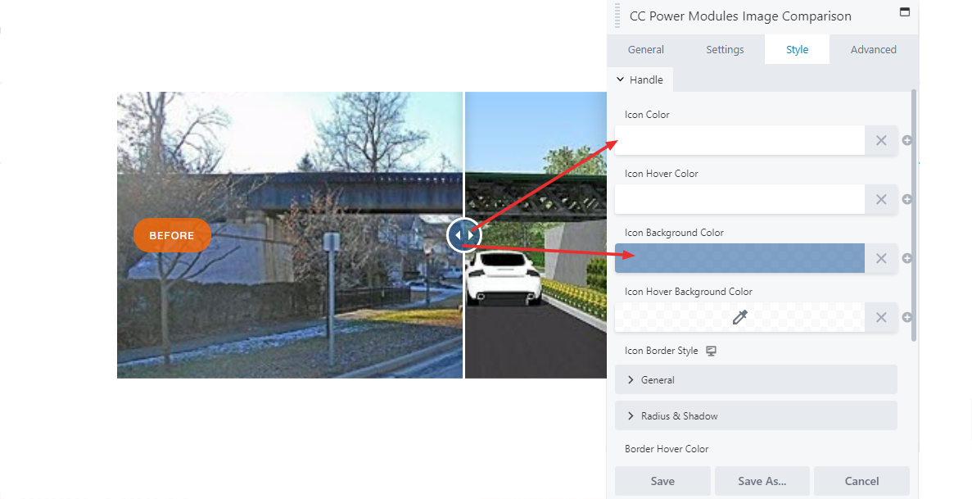
Task: Clear the Icon Background Color value
Action: 881,258
